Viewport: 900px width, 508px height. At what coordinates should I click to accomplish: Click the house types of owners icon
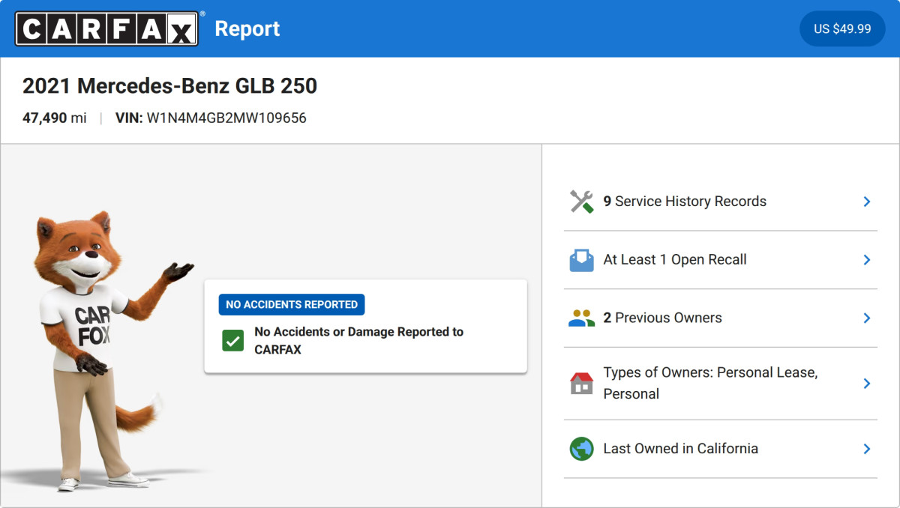point(581,384)
